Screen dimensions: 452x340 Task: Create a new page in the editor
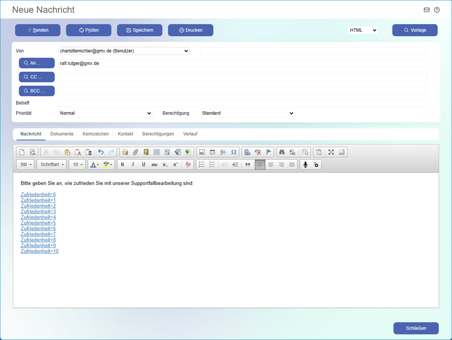[x=22, y=152]
